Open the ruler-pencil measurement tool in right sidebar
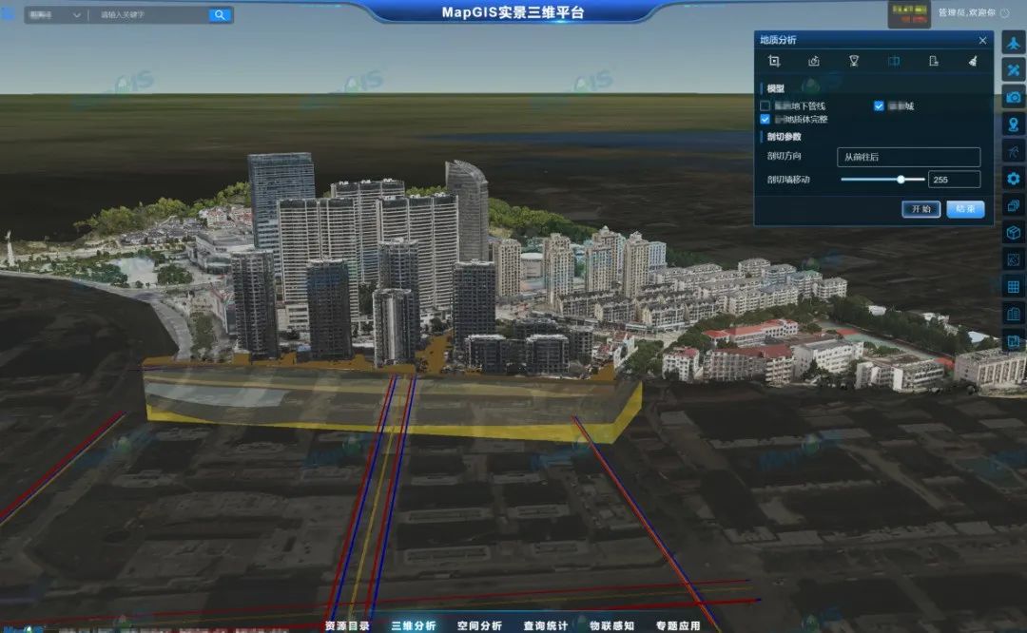The height and width of the screenshot is (633, 1027). [x=1014, y=70]
